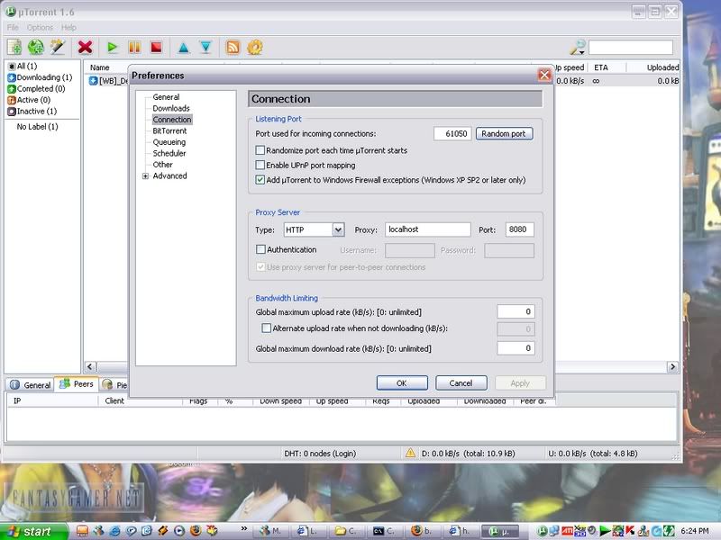Open the RSS Downloader icon

233,47
